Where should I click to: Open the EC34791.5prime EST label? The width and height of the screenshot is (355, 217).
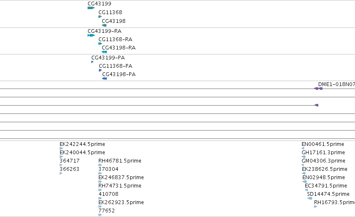coord(326,185)
